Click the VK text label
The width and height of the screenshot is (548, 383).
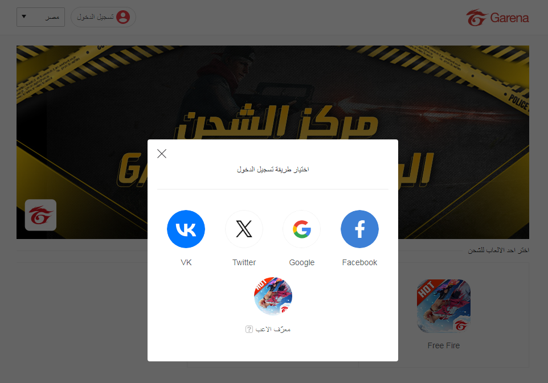coord(186,262)
